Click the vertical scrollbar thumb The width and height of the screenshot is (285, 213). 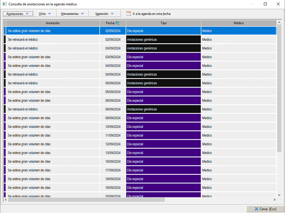pyautogui.click(x=279, y=89)
